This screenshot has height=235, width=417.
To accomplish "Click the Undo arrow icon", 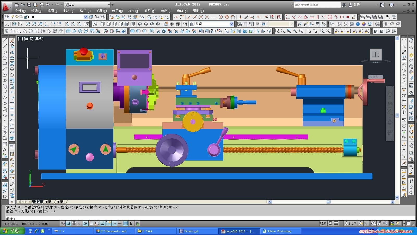I will 48,5.
